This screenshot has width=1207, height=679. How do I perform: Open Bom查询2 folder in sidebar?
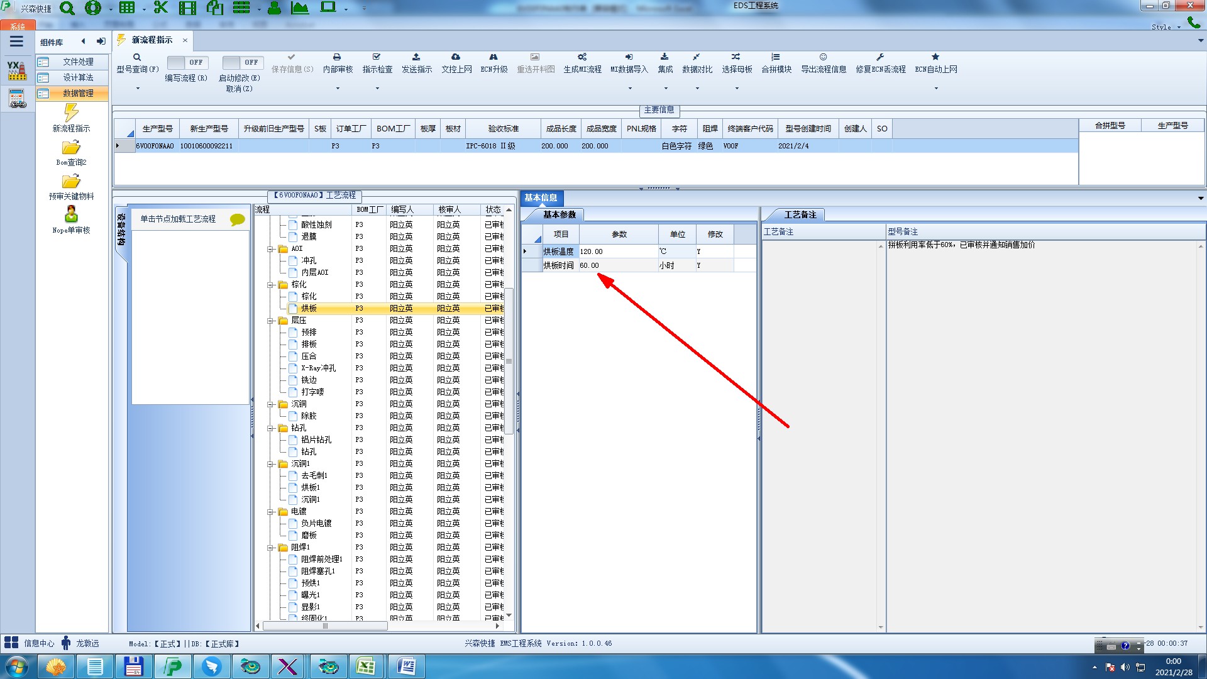[x=71, y=148]
